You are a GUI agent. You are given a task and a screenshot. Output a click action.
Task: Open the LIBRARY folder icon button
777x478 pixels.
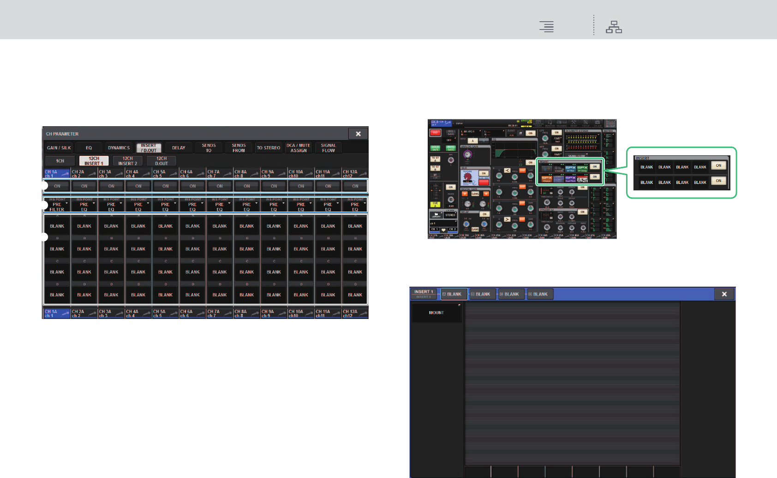point(436,215)
